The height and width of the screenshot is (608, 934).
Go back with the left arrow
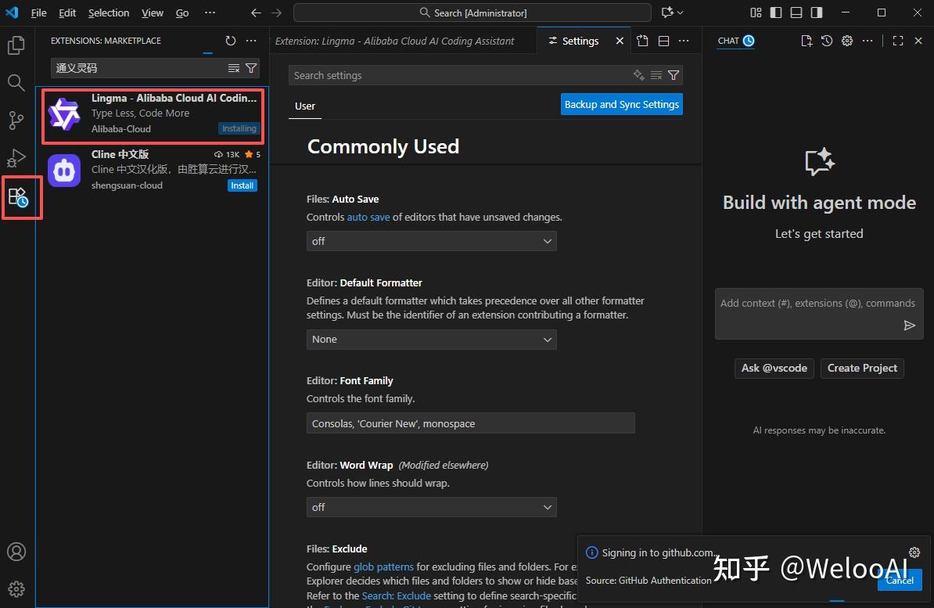pos(256,13)
